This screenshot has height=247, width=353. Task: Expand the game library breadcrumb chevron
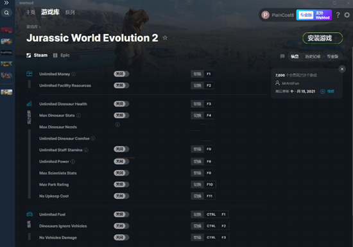(x=40, y=27)
